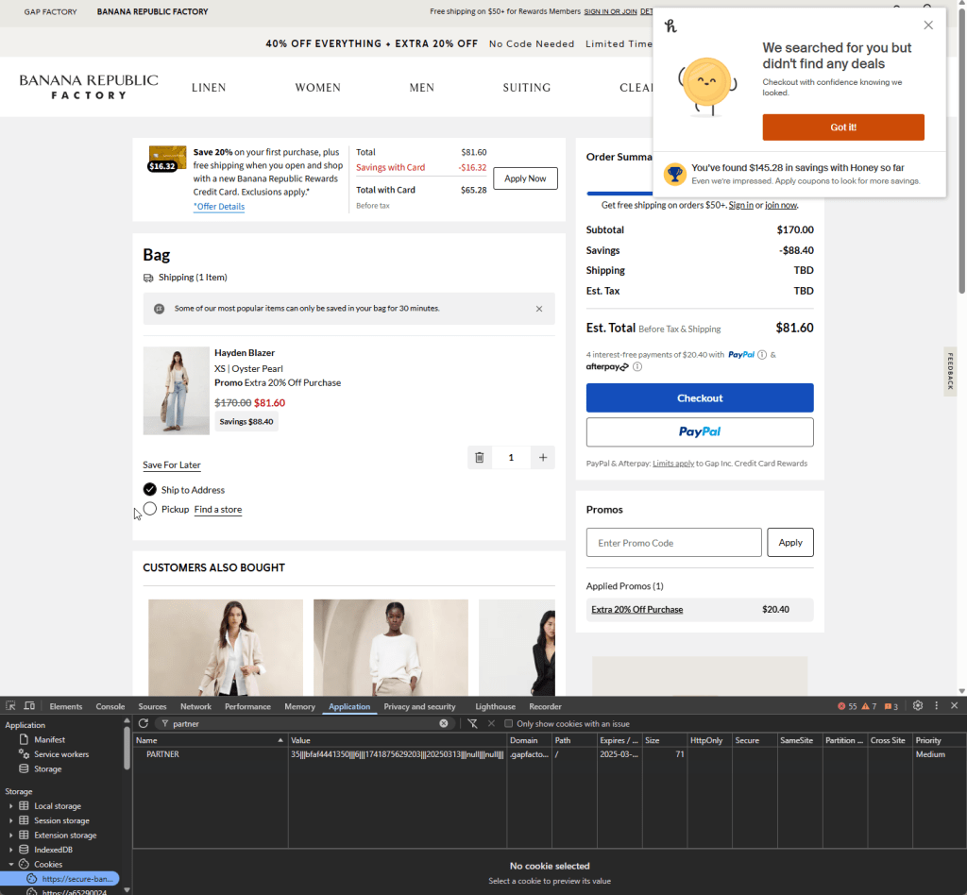Increase item quantity with the plus button
The height and width of the screenshot is (895, 967).
pyautogui.click(x=543, y=457)
